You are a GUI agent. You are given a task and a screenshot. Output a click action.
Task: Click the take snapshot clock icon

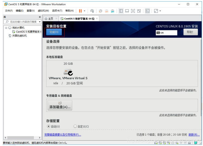100,11
